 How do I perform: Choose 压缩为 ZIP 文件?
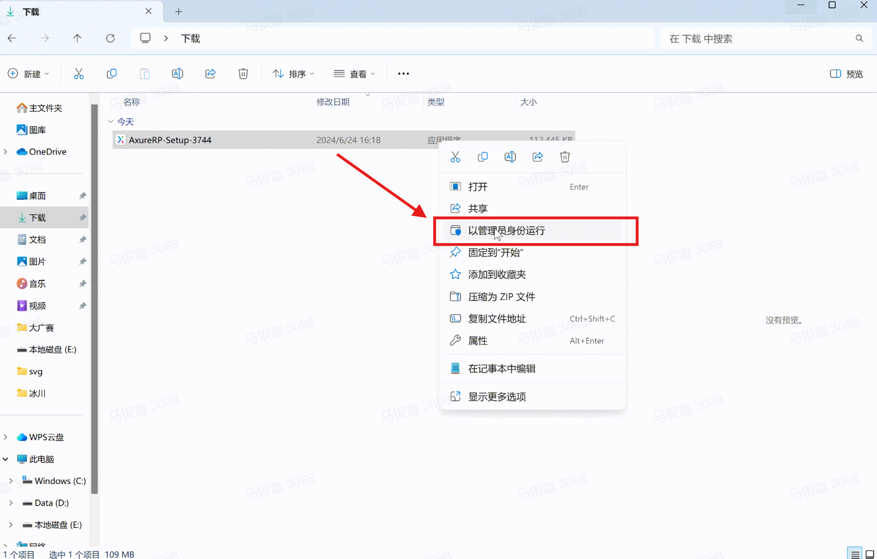[x=532, y=296]
